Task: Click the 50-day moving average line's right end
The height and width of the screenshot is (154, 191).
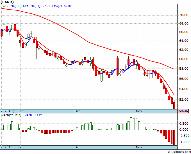Action: (174, 69)
